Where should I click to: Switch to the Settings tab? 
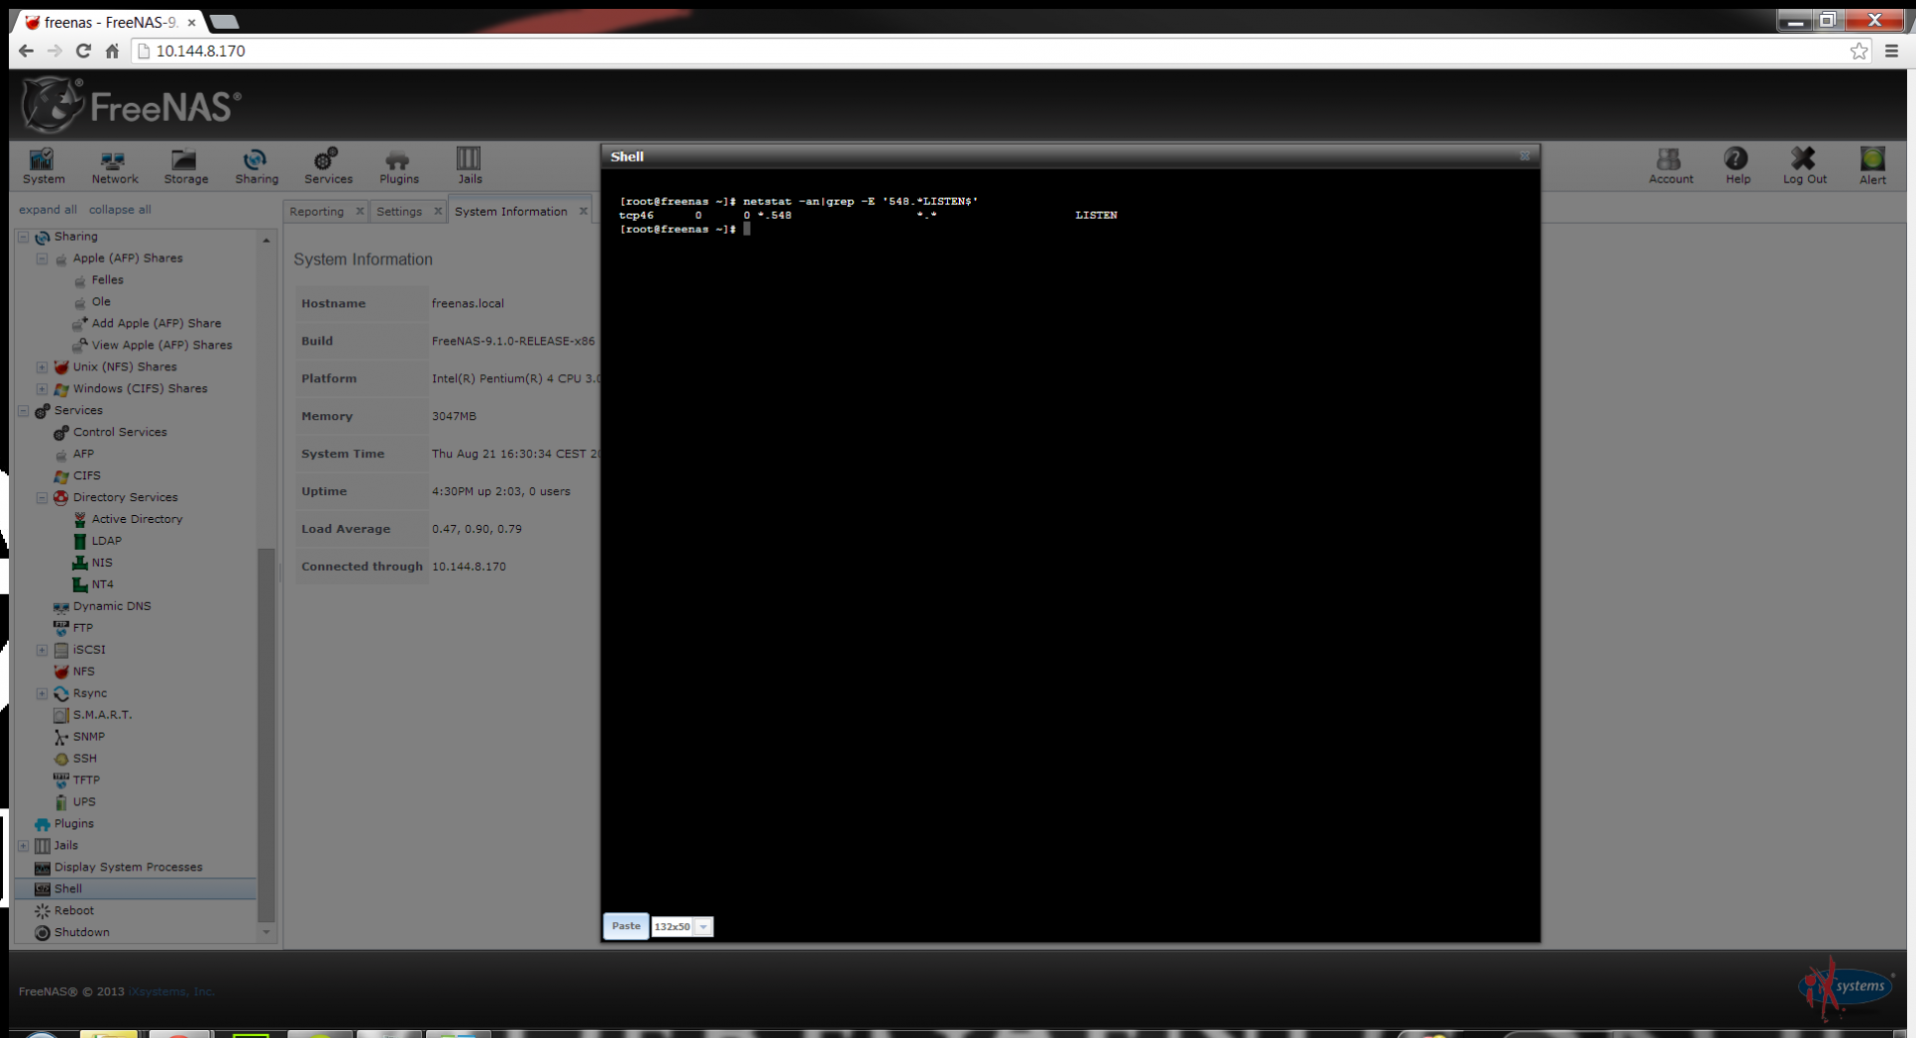pos(399,211)
